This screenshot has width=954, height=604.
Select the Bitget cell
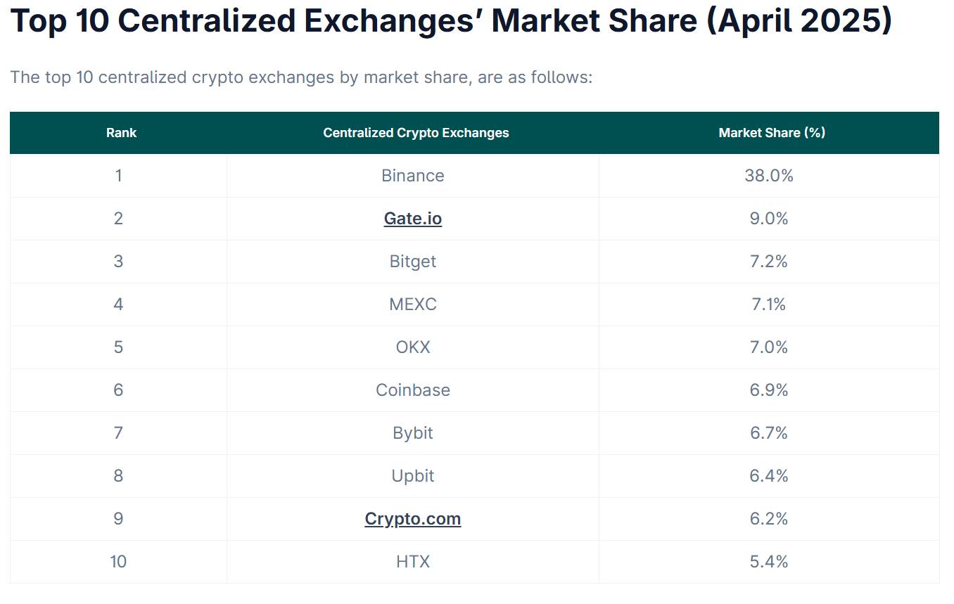[412, 262]
